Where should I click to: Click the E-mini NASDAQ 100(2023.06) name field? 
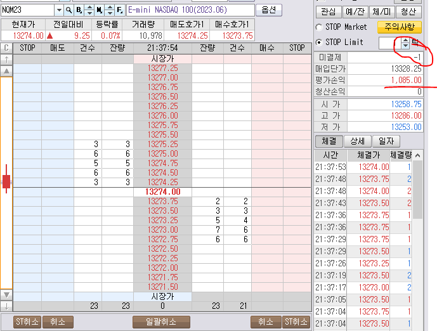pos(191,10)
